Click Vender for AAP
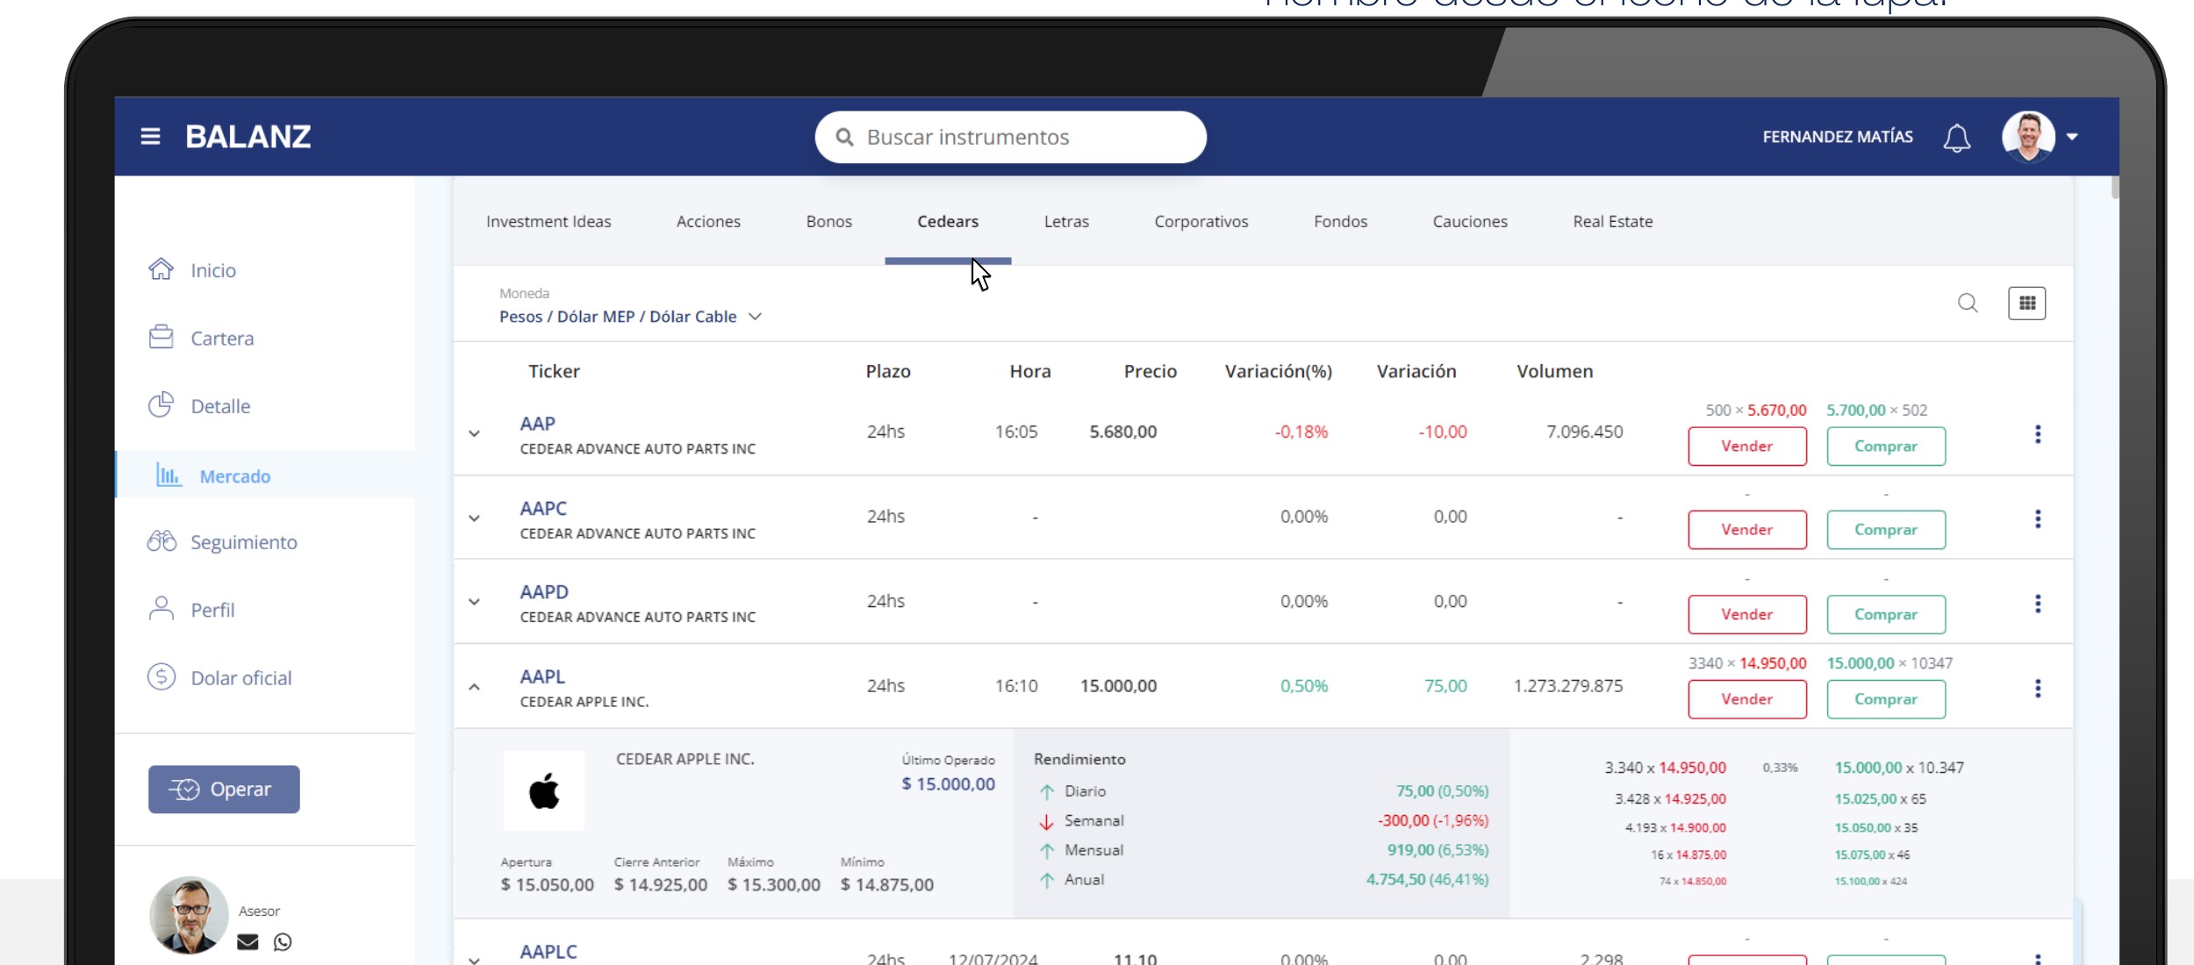The height and width of the screenshot is (965, 2194). click(1747, 446)
